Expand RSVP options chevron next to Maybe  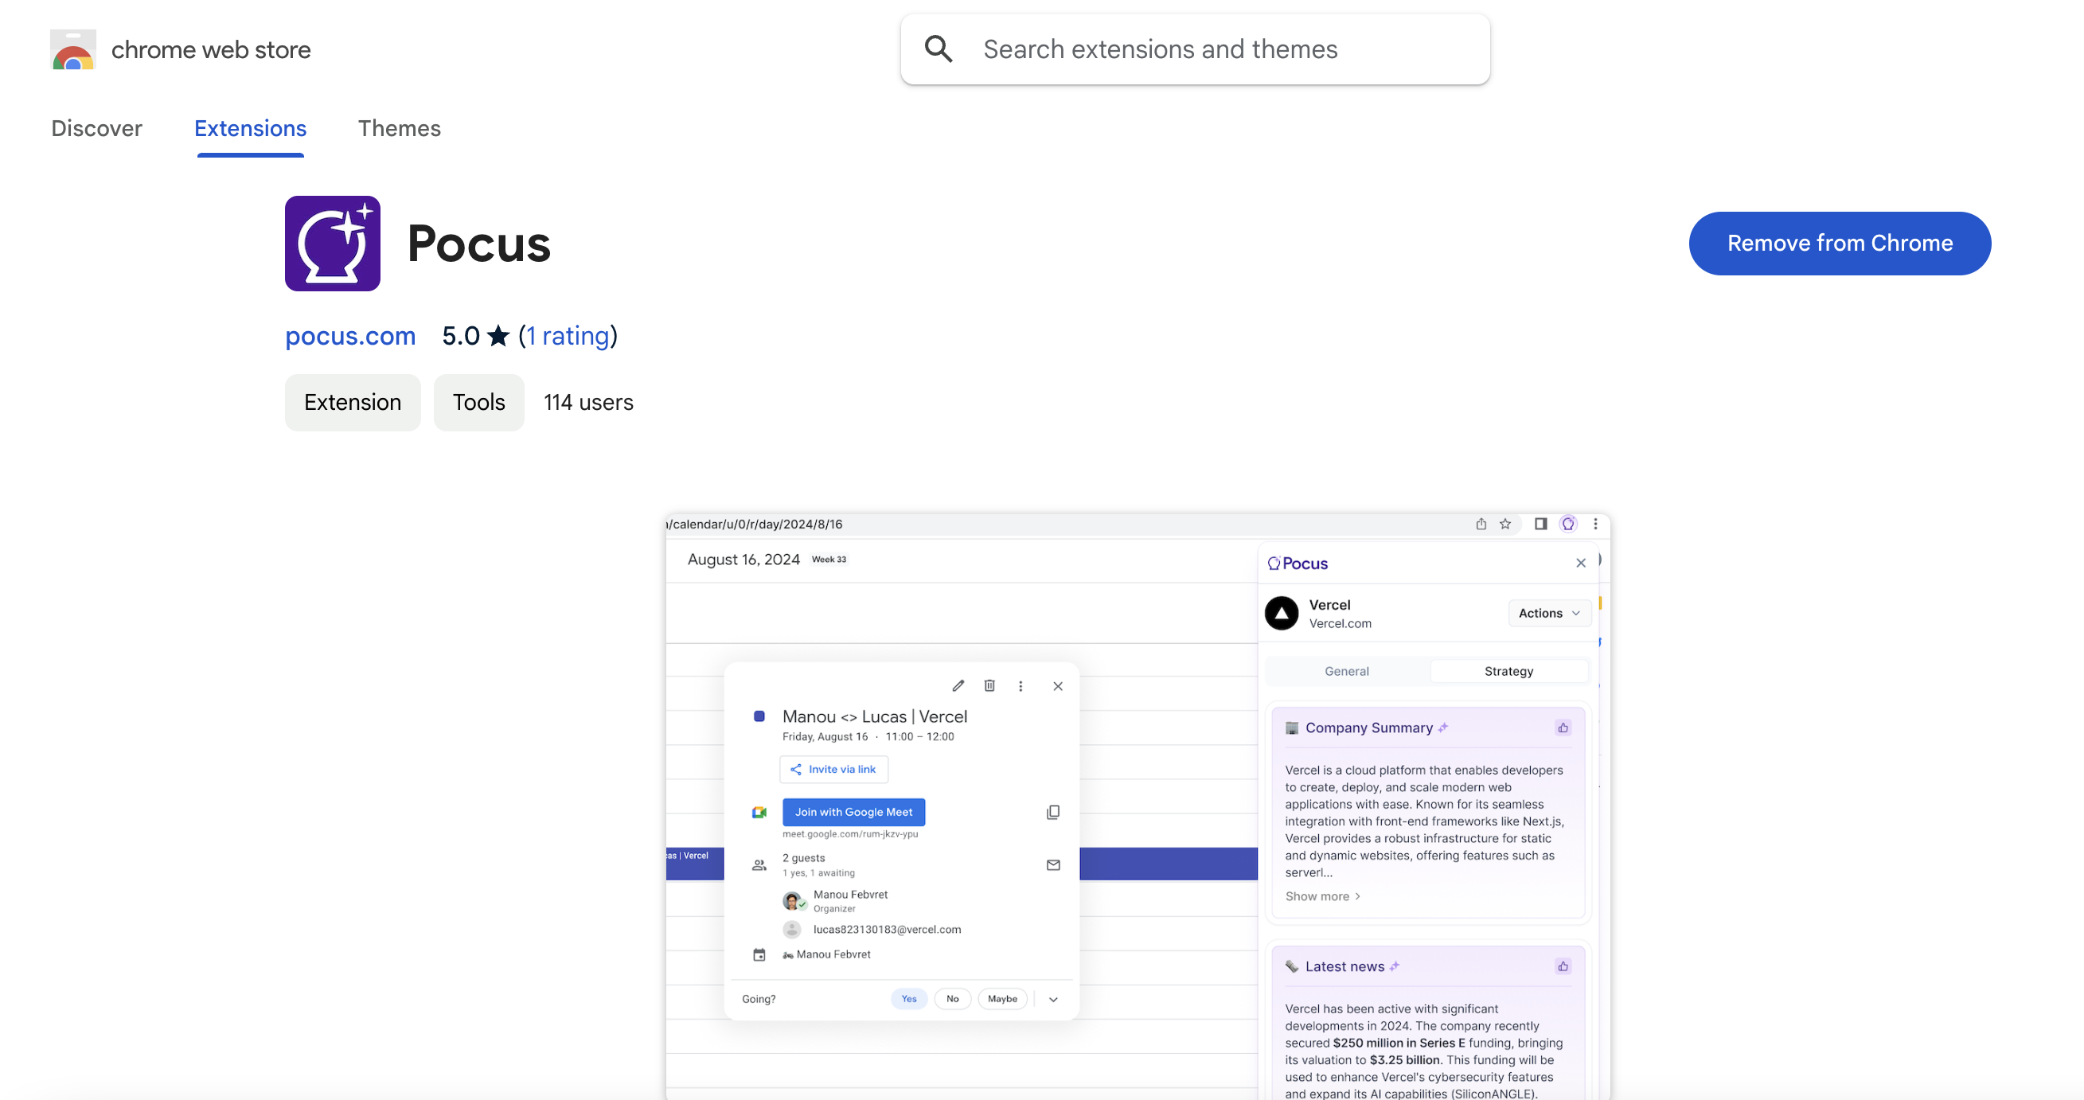tap(1052, 1000)
